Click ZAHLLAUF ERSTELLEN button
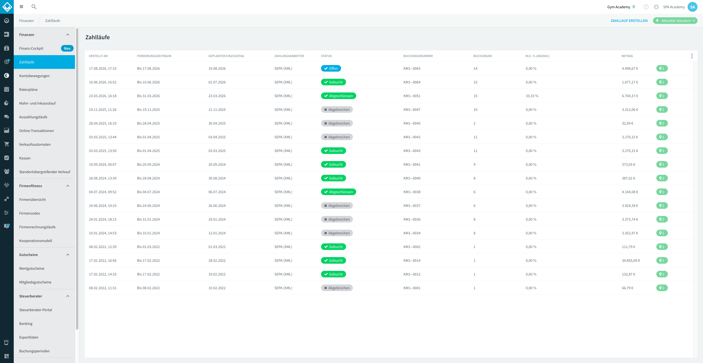The image size is (703, 363). pos(629,21)
